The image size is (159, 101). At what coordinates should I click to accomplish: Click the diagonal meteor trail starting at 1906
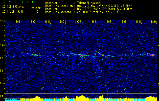coord(99,53)
